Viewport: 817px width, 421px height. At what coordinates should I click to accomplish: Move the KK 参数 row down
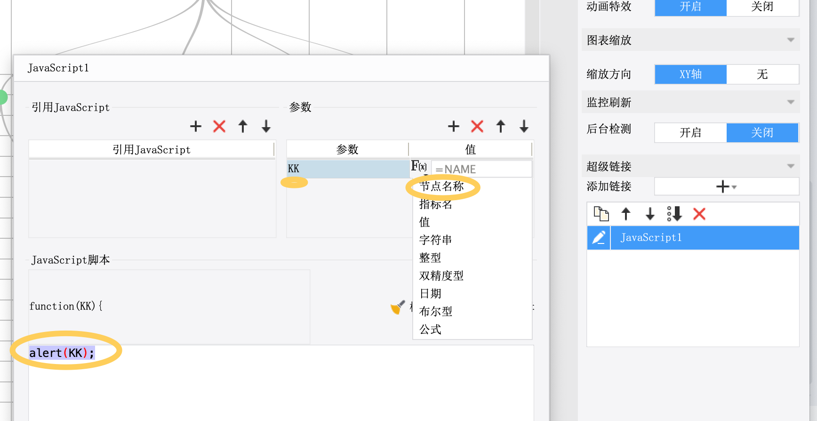click(x=524, y=126)
